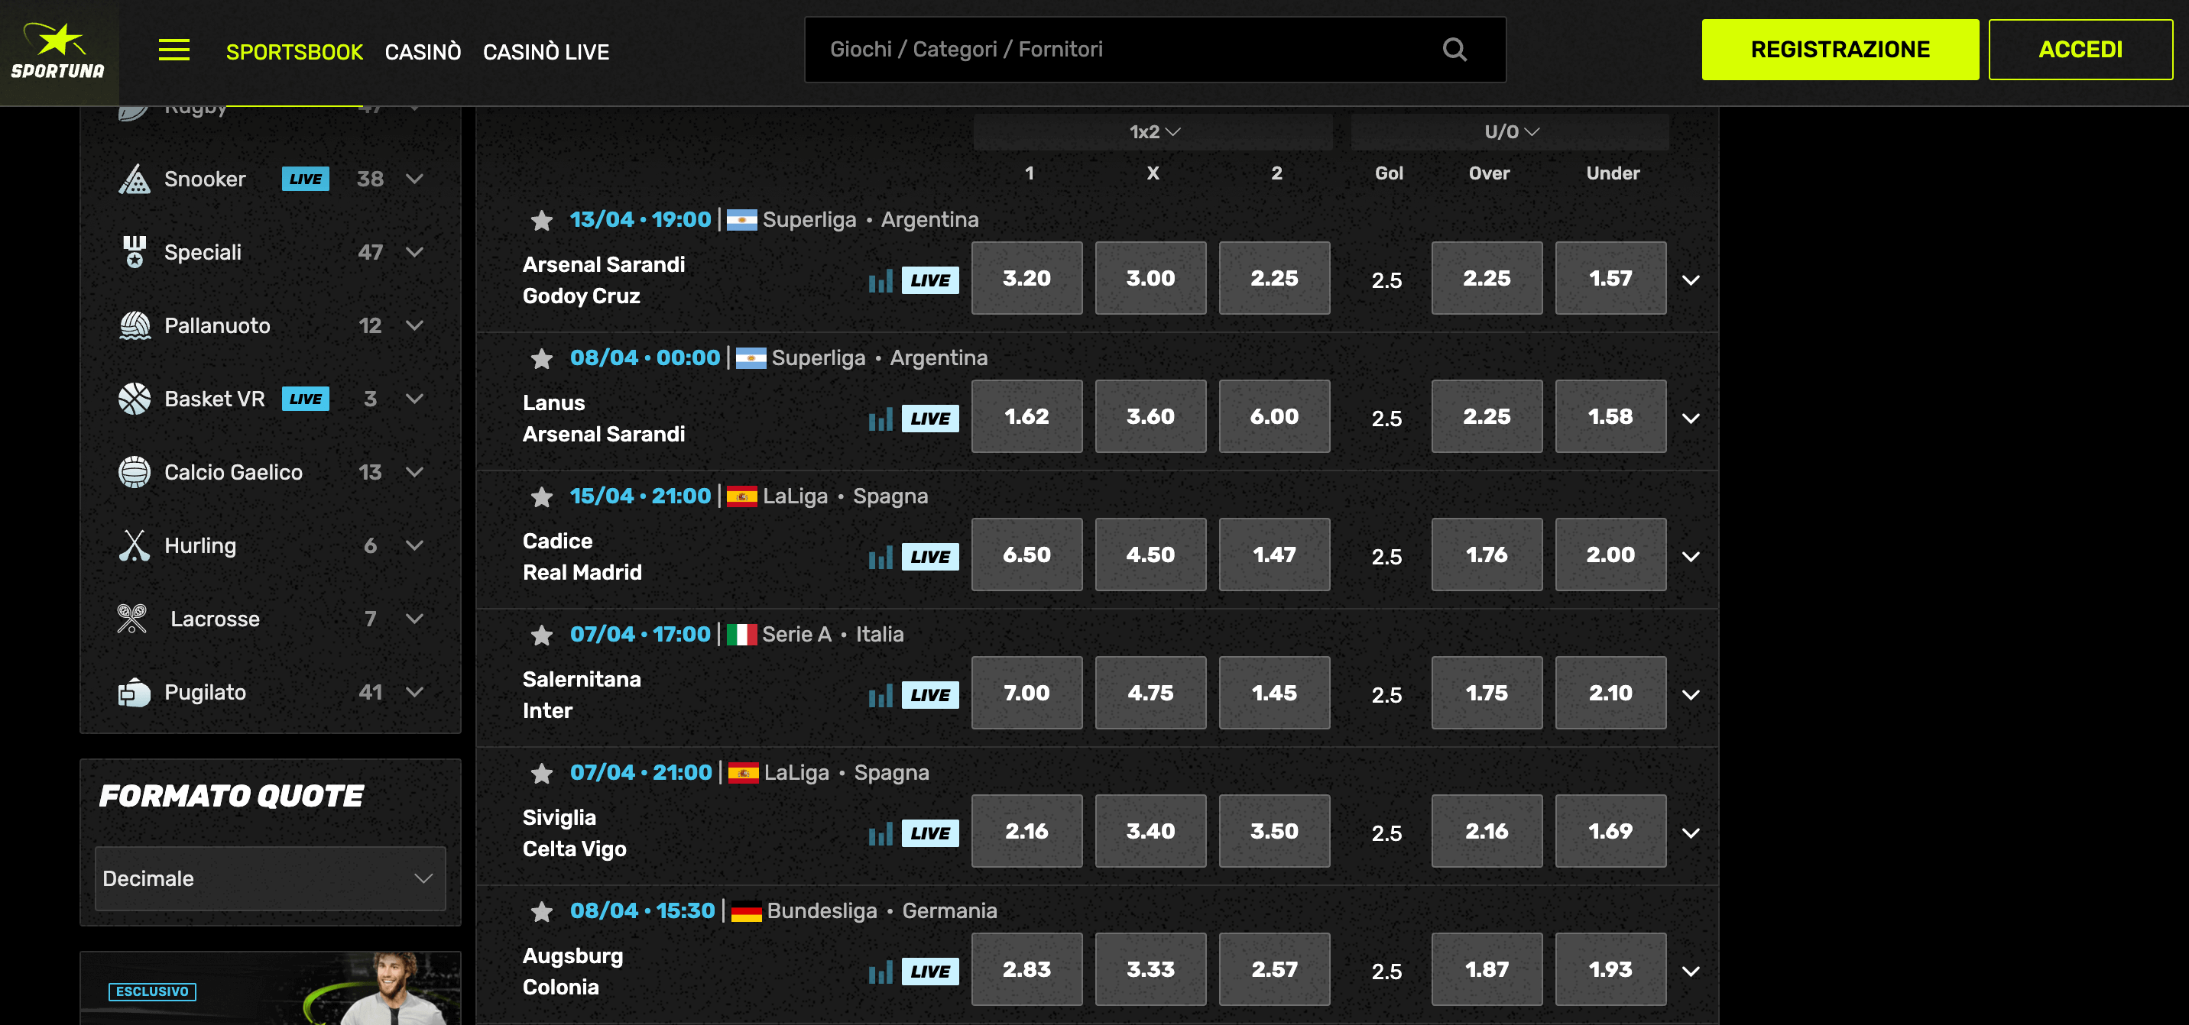Click the Giochi / Categori / Fornitori search field

tap(1155, 49)
